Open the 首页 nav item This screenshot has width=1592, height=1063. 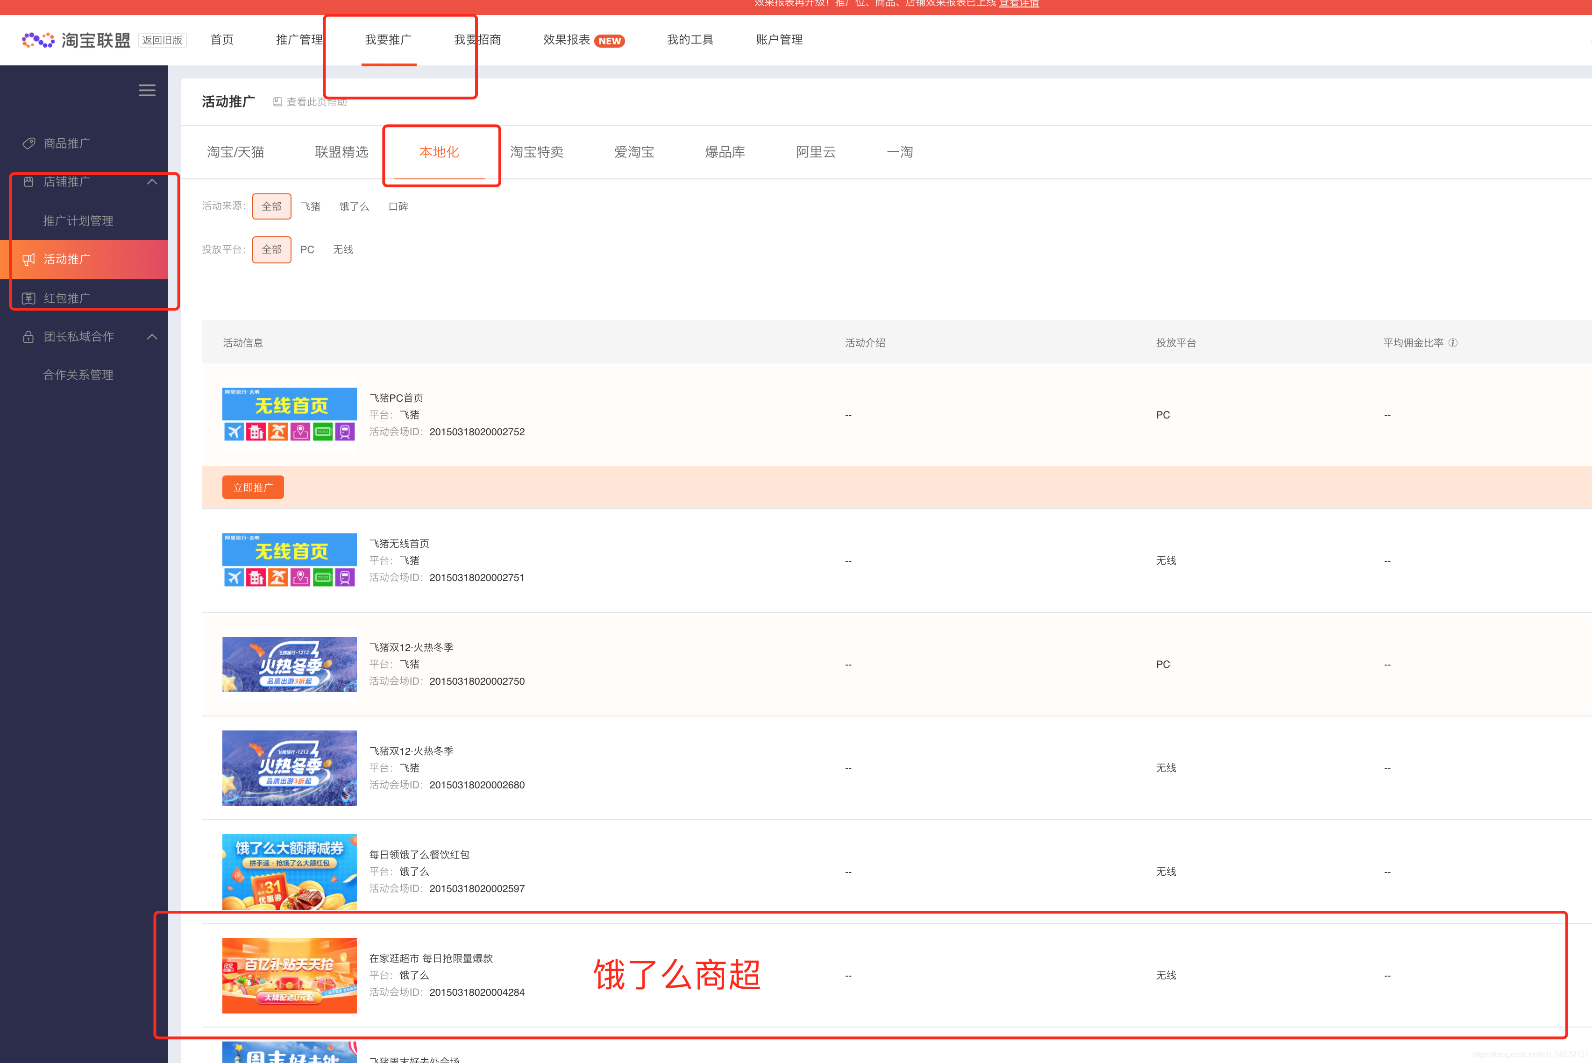pyautogui.click(x=222, y=40)
